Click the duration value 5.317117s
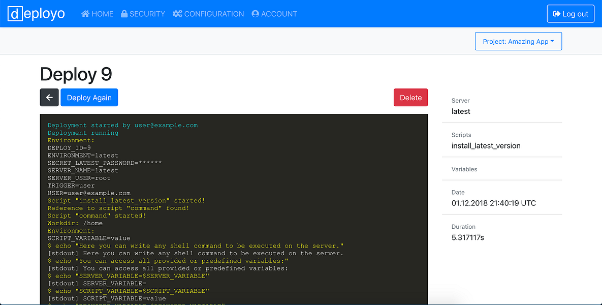Image resolution: width=602 pixels, height=305 pixels. [467, 237]
